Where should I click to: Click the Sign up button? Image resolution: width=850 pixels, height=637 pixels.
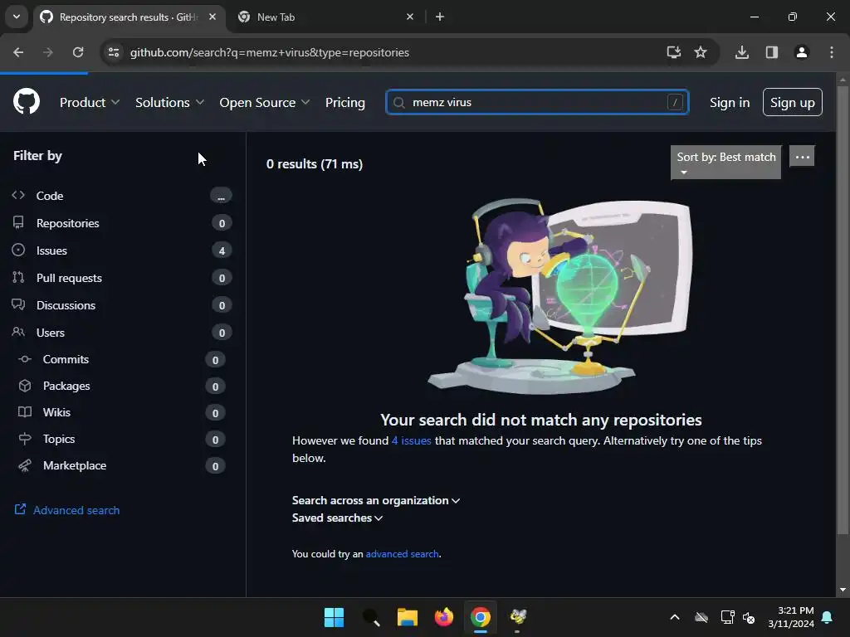pos(792,102)
